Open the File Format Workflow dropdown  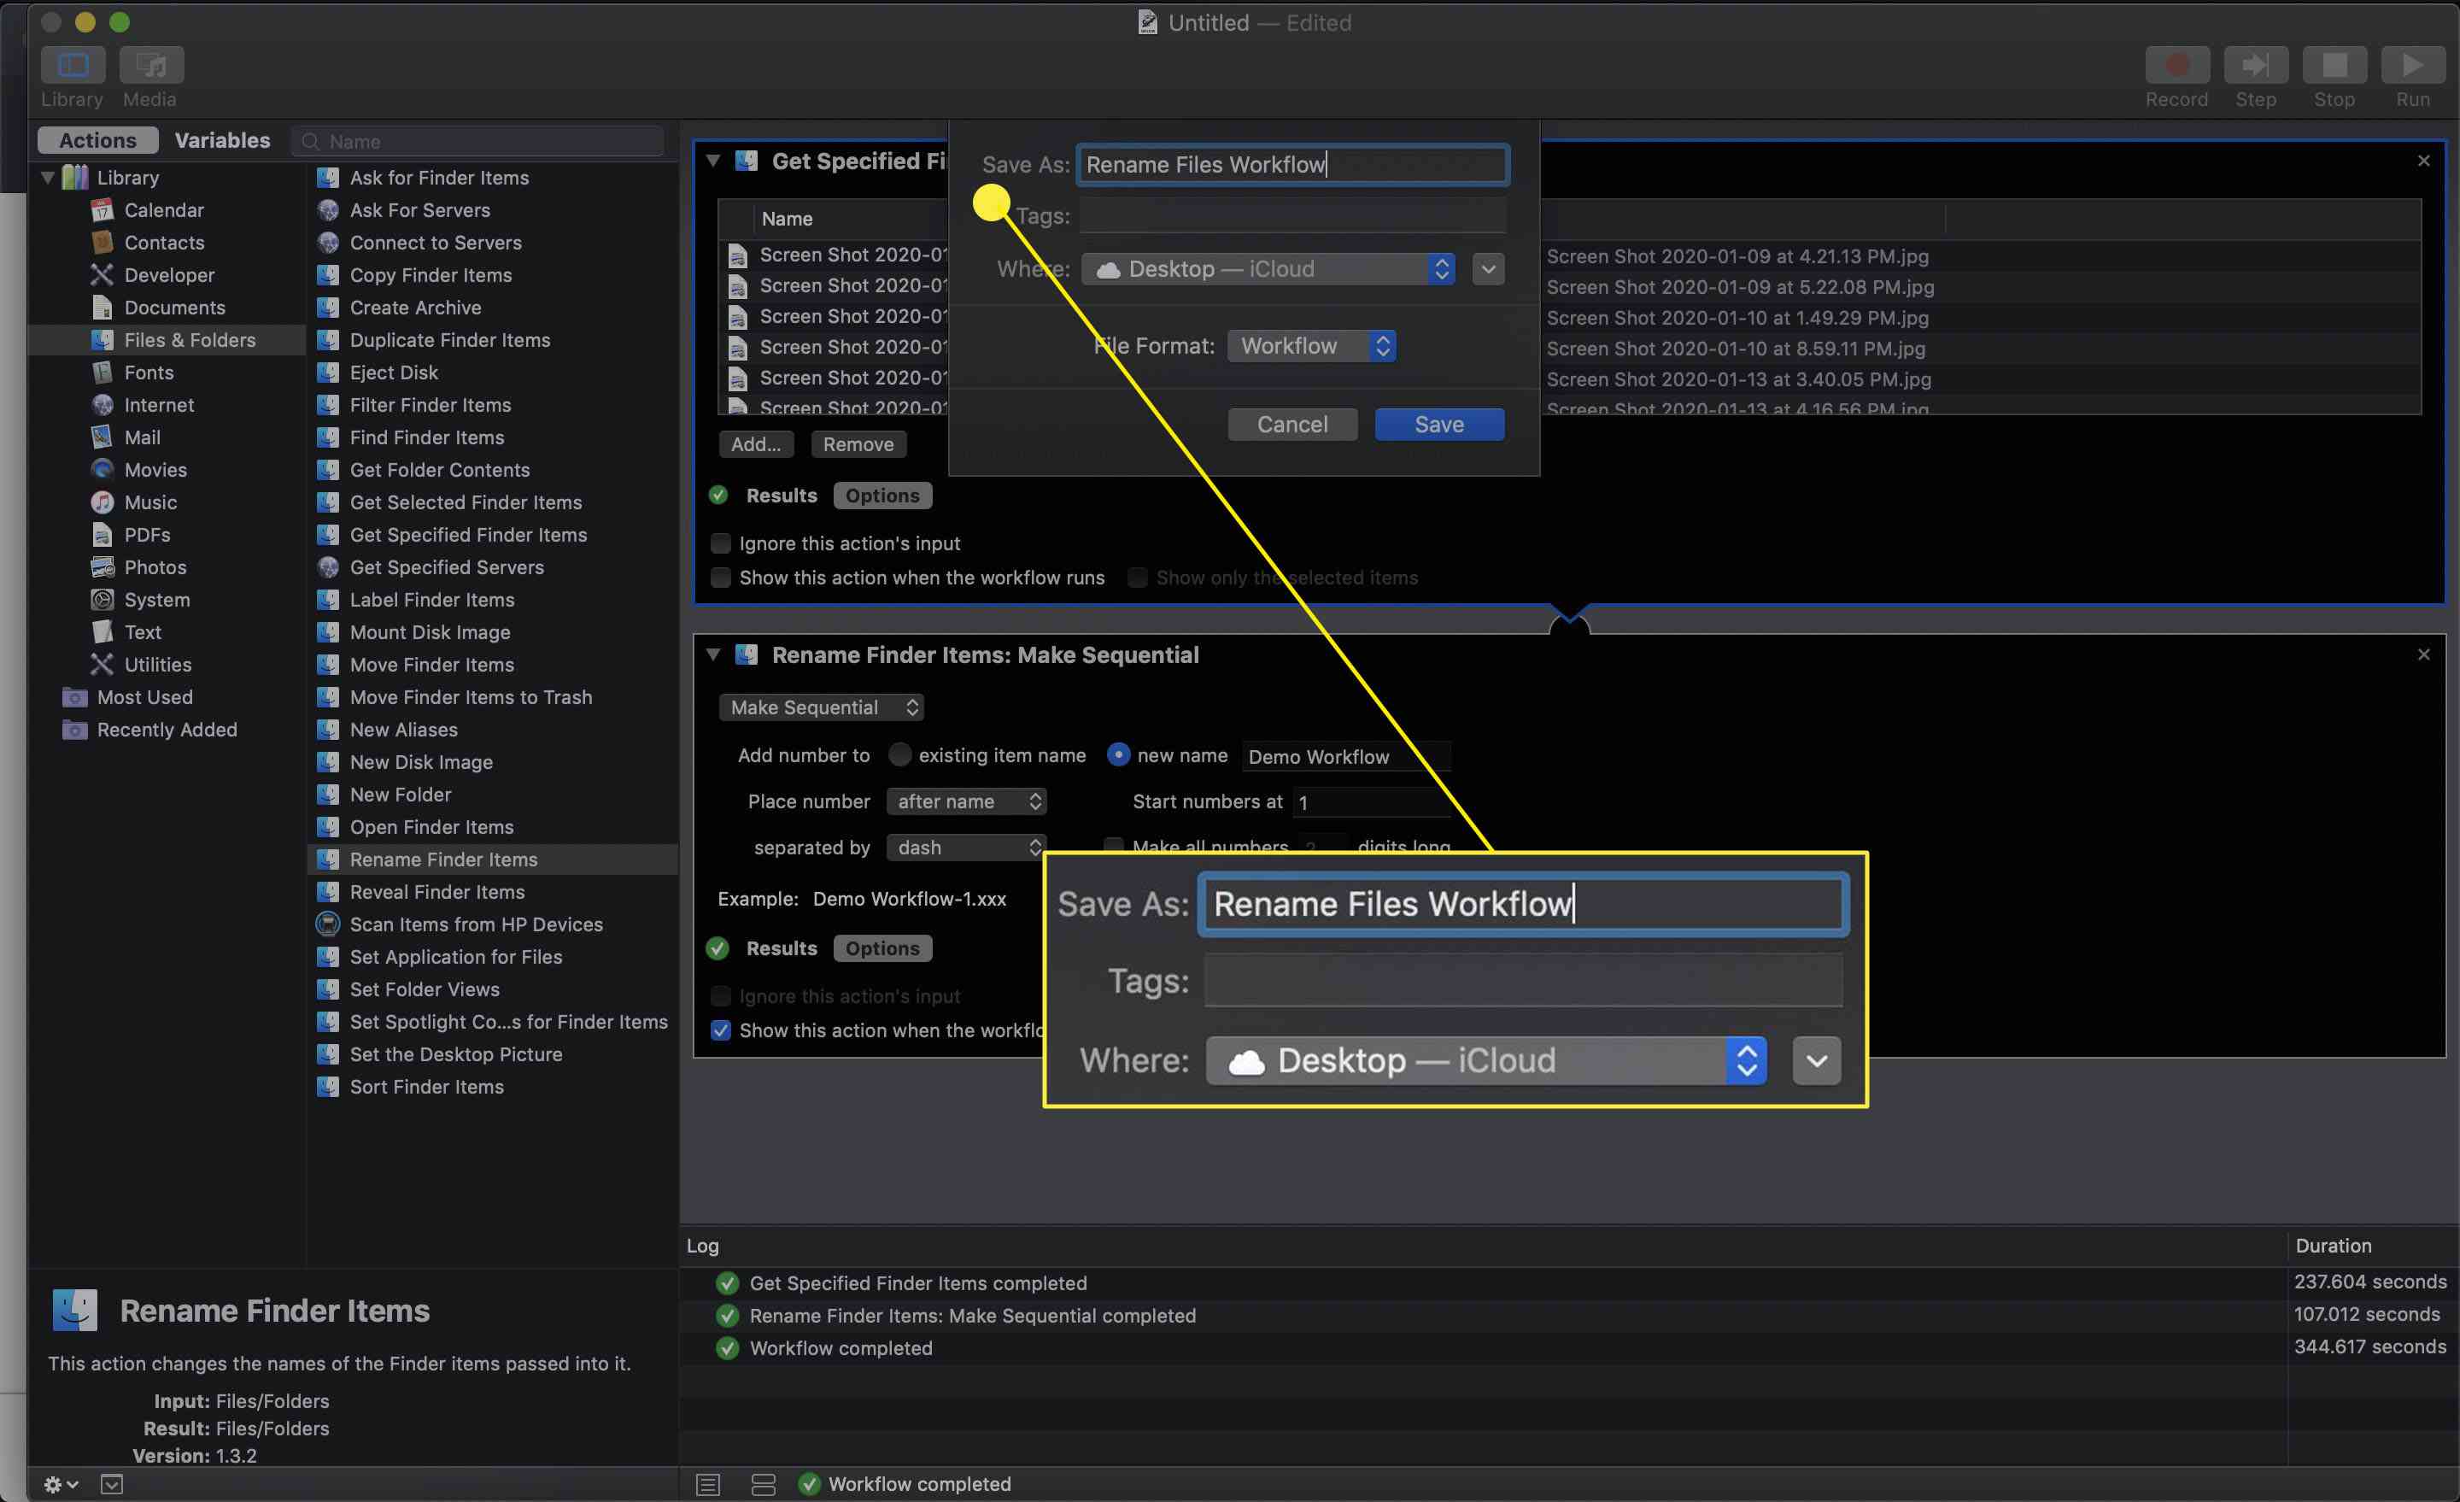(1311, 345)
